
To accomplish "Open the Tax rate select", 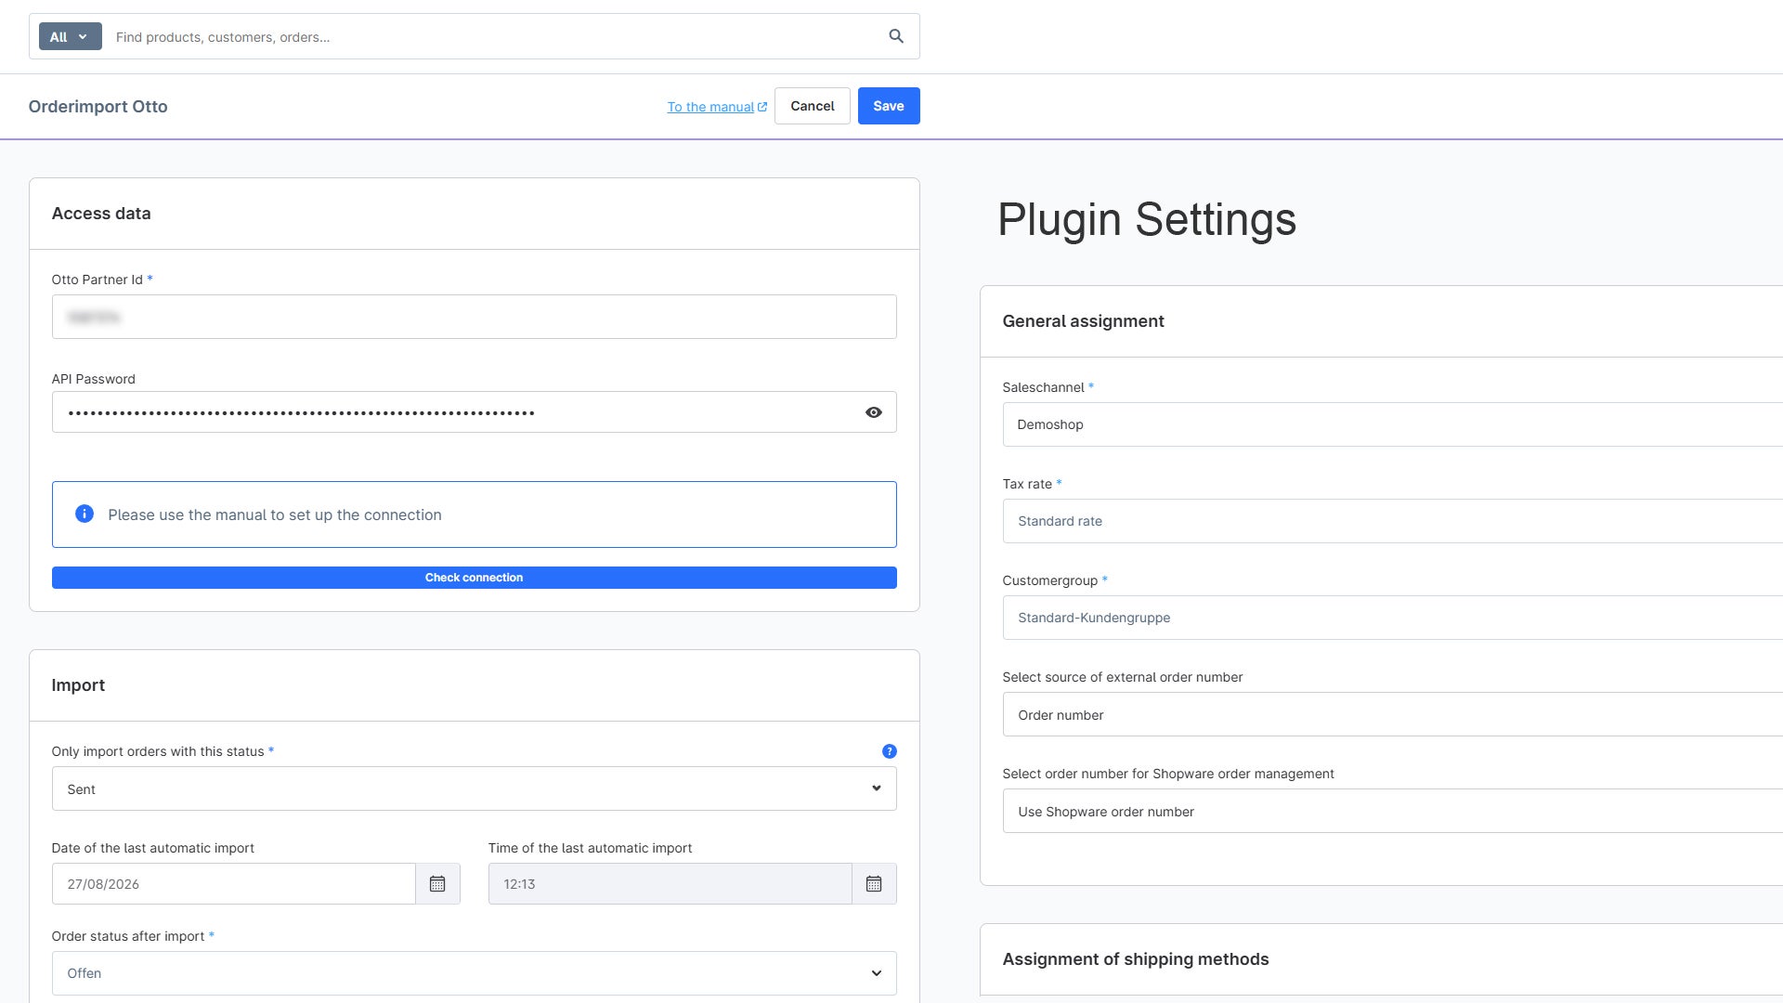I will pos(1393,521).
